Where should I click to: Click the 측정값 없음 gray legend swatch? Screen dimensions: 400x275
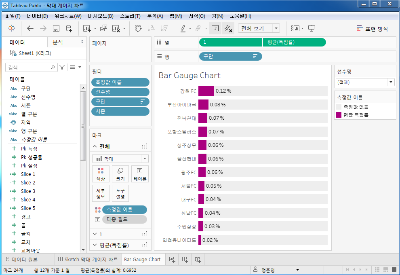pos(339,107)
